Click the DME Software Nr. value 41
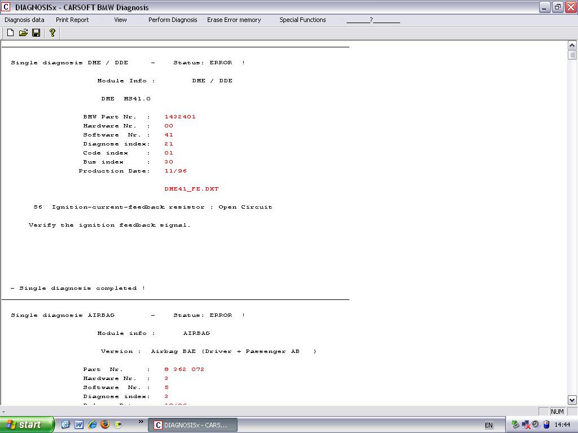The width and height of the screenshot is (578, 433). 169,135
